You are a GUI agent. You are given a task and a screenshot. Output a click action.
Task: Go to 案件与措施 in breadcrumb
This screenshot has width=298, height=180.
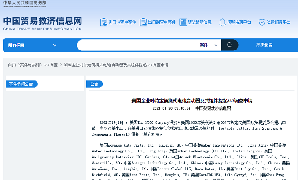[x=30, y=65]
